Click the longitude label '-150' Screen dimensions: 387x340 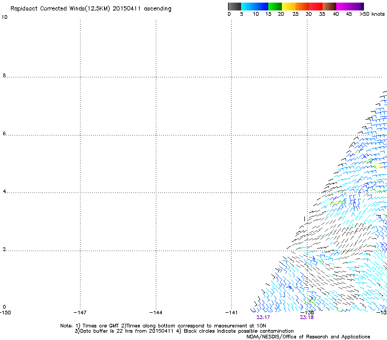5,313
